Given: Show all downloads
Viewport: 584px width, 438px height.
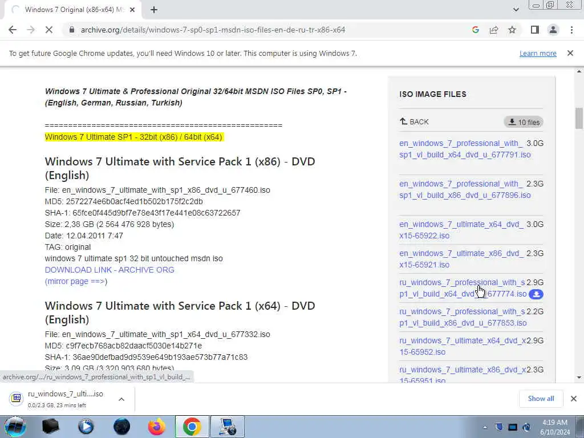Looking at the screenshot, I should (x=541, y=399).
